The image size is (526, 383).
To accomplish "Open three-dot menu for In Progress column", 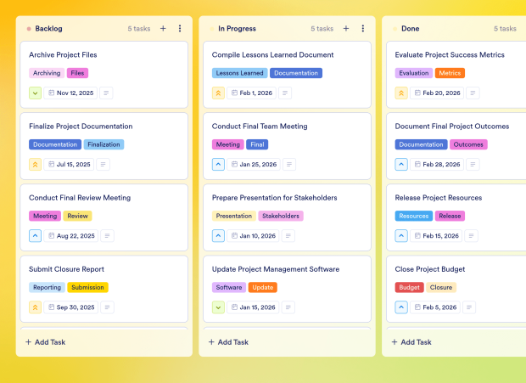I will pos(363,28).
